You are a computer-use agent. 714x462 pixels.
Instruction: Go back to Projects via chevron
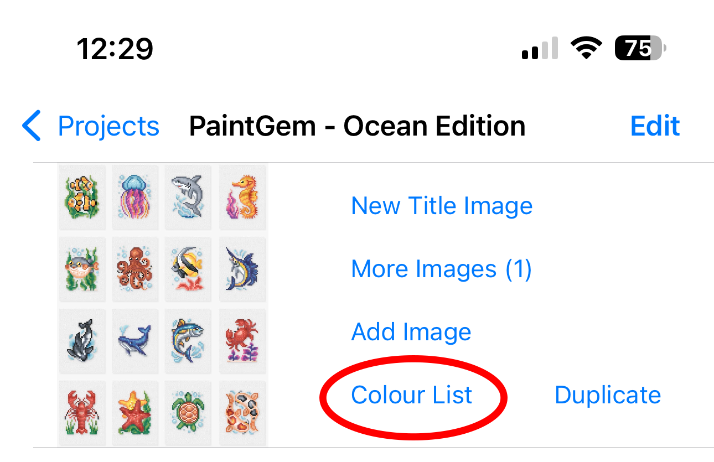point(32,126)
